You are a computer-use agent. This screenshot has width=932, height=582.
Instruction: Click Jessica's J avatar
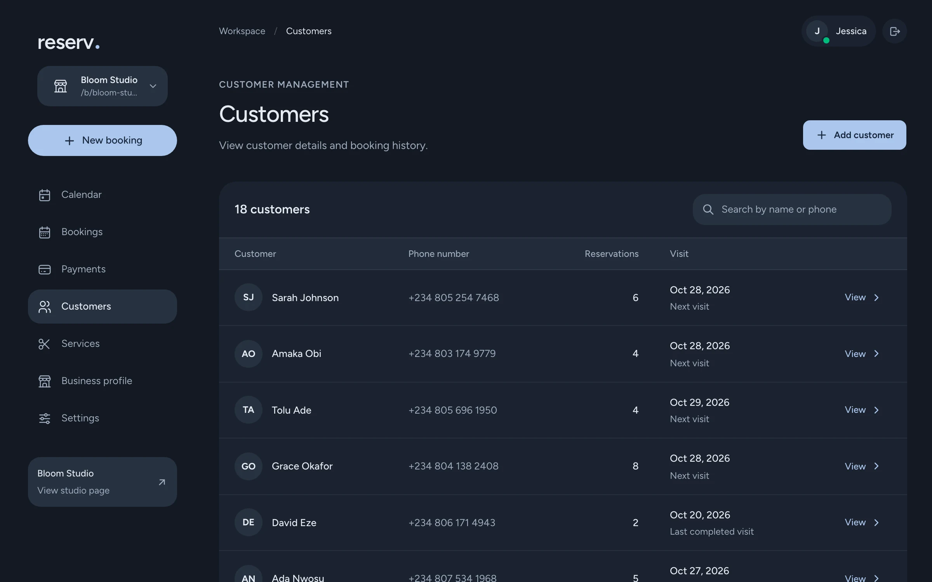[817, 31]
